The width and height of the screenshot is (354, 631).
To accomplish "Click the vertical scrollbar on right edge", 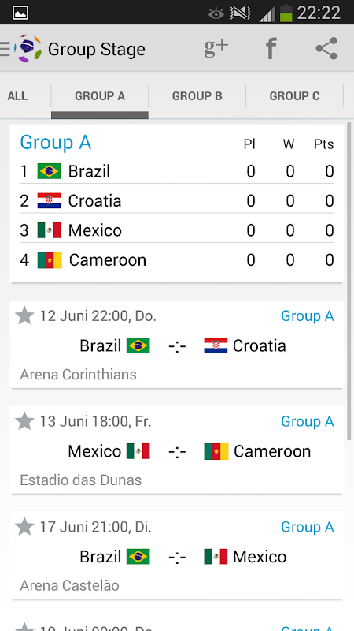I will pyautogui.click(x=348, y=282).
